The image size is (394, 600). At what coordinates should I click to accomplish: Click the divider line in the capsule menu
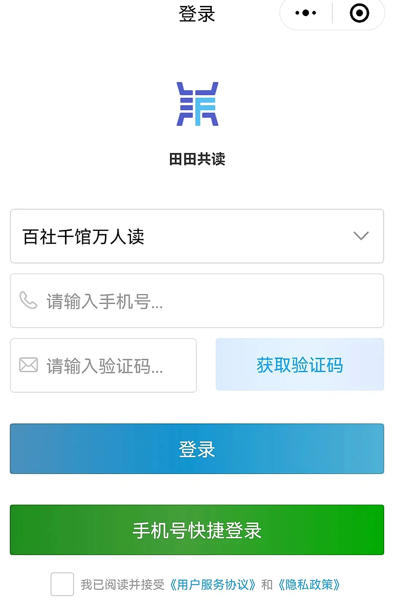332,13
